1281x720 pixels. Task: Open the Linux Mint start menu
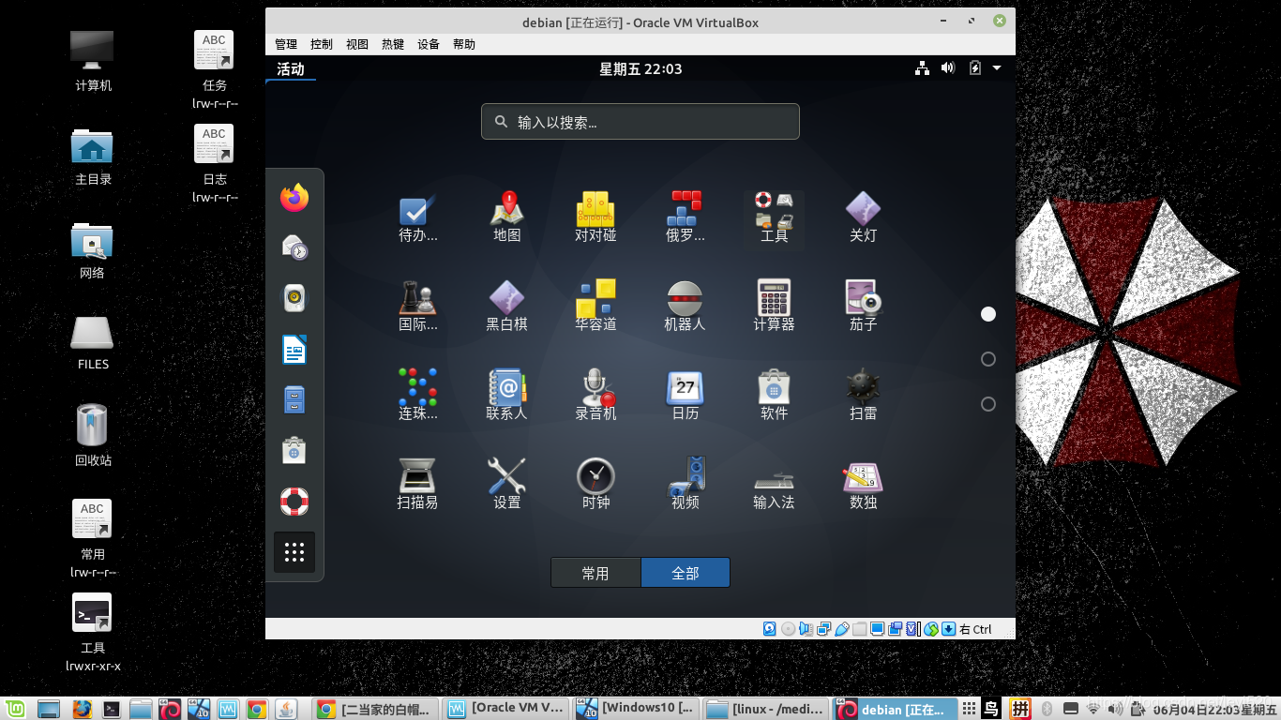pos(16,709)
